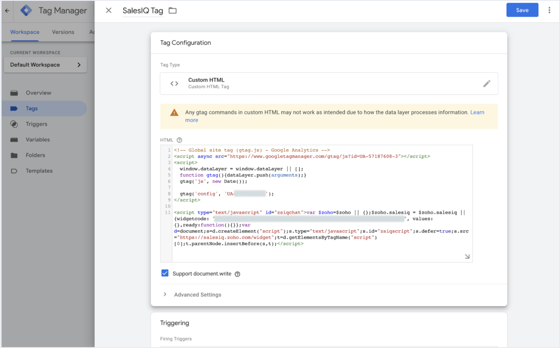560x348 pixels.
Task: Click the back arrow beside Tag Manager logo
Action: pos(7,10)
